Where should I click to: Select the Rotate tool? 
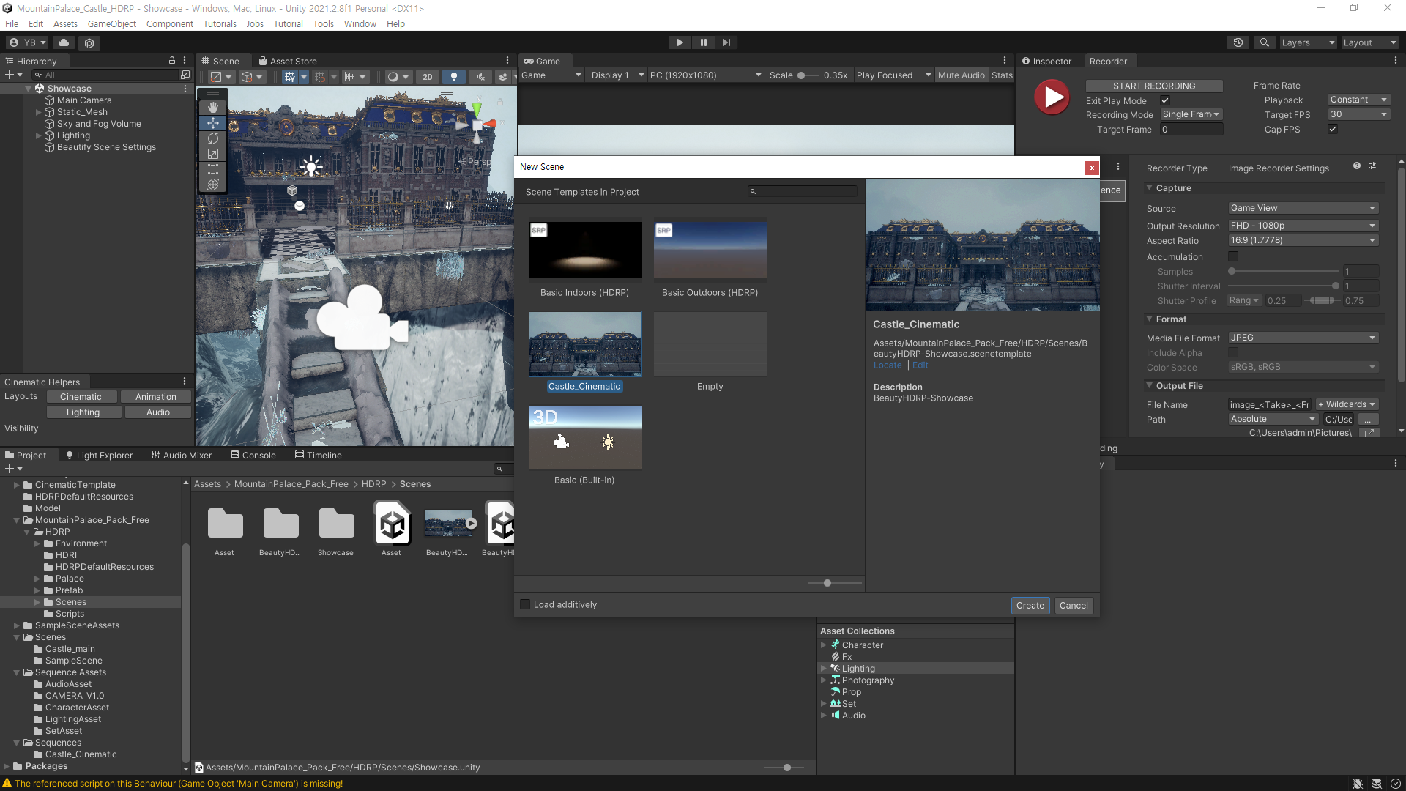pos(212,138)
